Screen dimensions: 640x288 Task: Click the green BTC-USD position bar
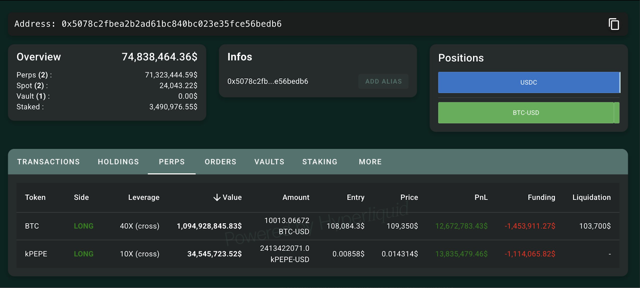526,113
